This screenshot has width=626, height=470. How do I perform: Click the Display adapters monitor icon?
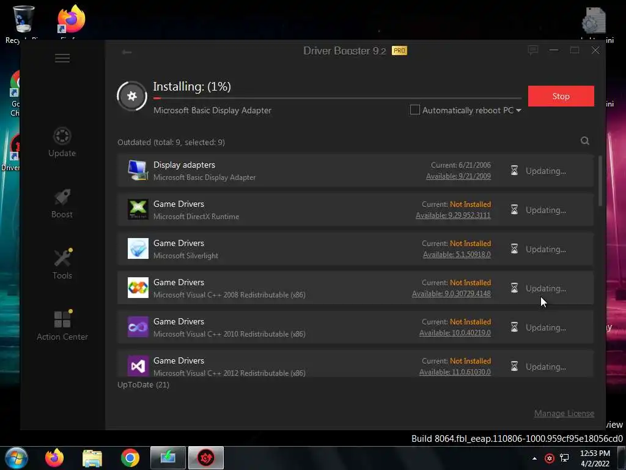coord(138,170)
